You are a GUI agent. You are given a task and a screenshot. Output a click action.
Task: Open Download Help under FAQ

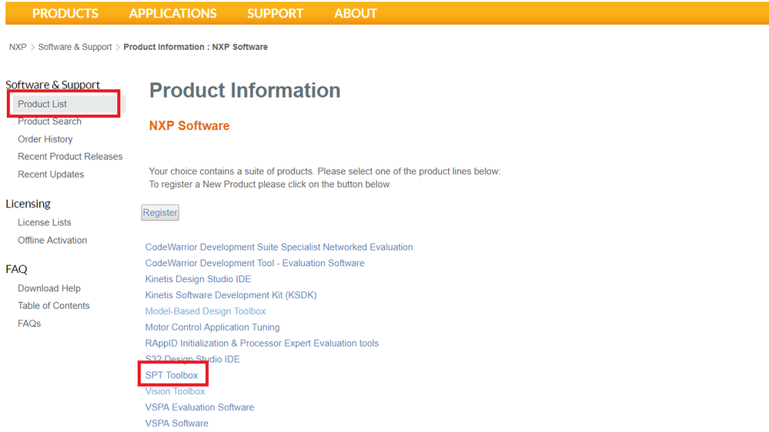point(49,288)
